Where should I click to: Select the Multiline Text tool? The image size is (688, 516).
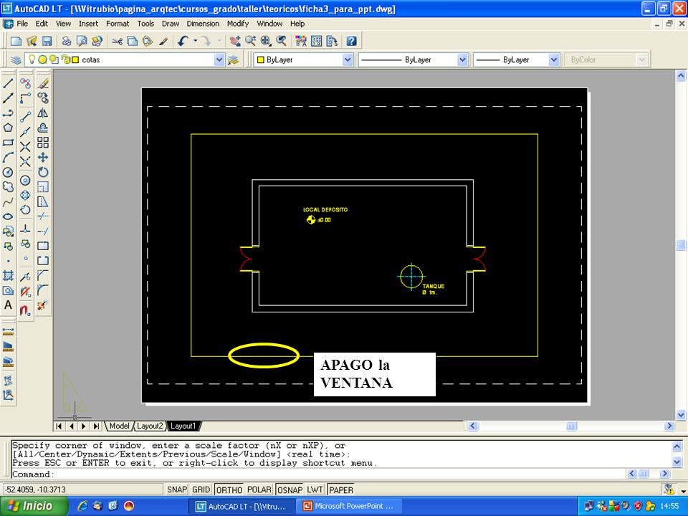pyautogui.click(x=8, y=305)
